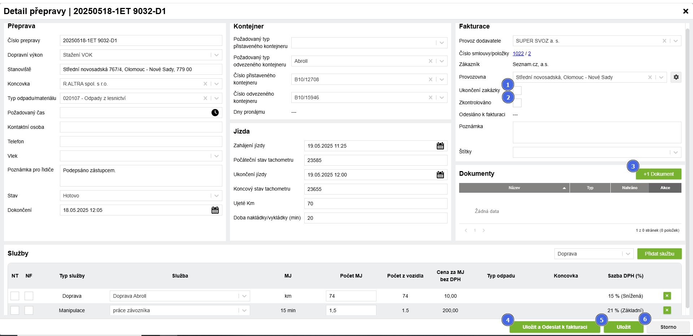This screenshot has width=693, height=336.
Task: Open the calendar picker for Dokončení
Action: click(x=215, y=210)
